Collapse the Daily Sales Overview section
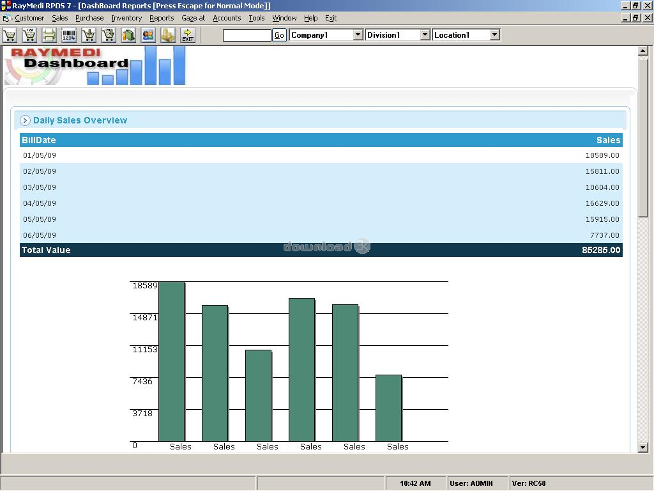654x491 pixels. [x=26, y=120]
